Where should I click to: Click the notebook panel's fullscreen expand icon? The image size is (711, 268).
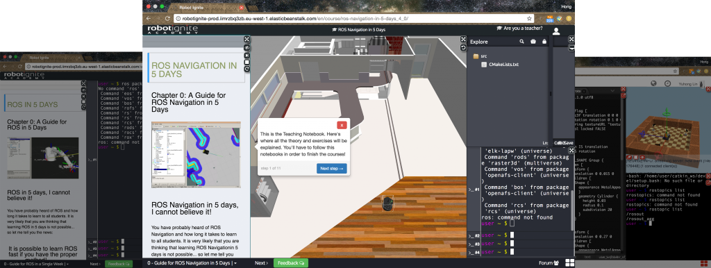pos(246,40)
